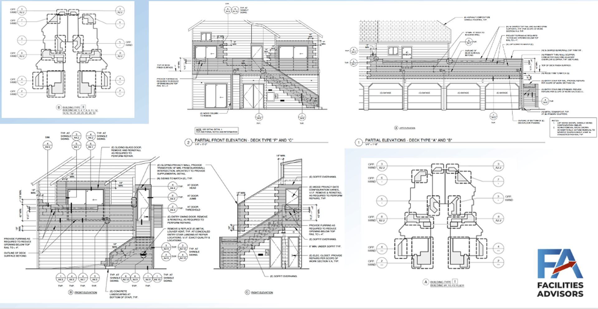Click the Building Type I plan caption
The image size is (598, 309).
tap(444, 283)
